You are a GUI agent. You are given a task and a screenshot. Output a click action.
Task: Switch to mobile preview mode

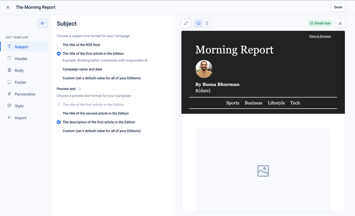click(207, 23)
